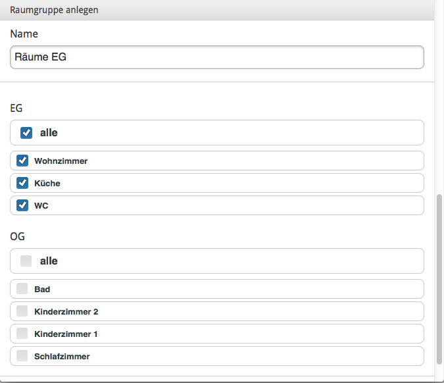The image size is (444, 383).
Task: Click the vertical scrollbar thumb on the right
Action: click(439, 279)
